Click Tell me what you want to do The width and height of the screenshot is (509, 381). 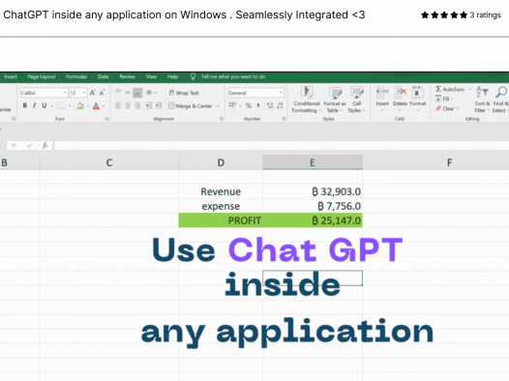point(233,76)
